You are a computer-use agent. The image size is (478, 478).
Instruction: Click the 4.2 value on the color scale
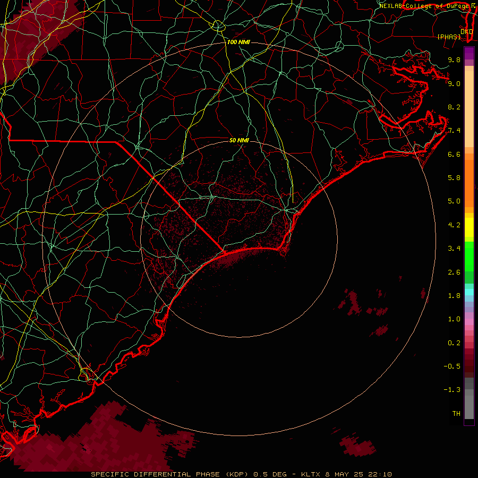[x=454, y=225]
